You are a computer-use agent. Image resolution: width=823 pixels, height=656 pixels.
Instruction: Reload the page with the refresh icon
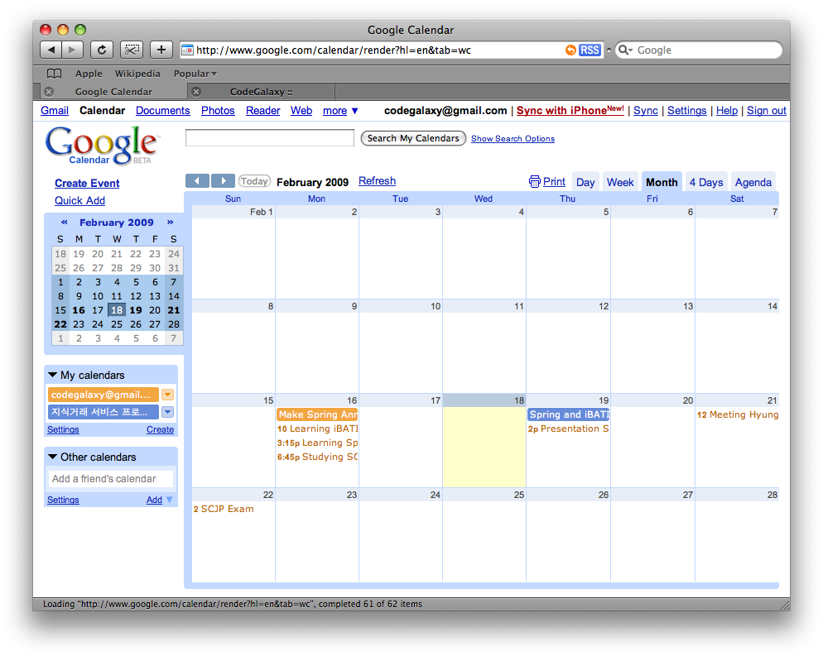[102, 50]
